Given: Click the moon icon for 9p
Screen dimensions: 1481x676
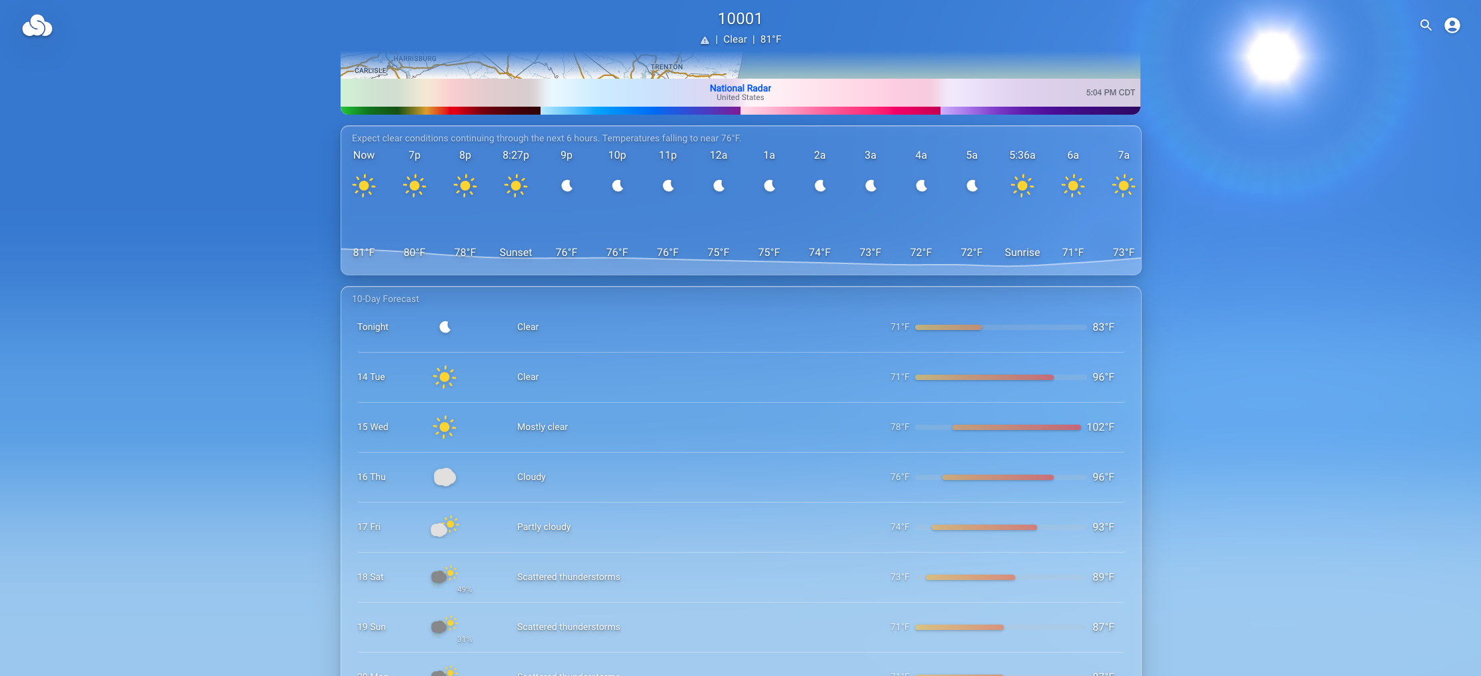Looking at the screenshot, I should (567, 186).
